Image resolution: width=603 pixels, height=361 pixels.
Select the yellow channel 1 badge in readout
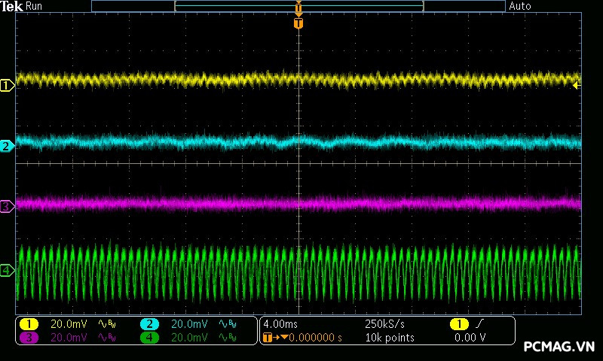[x=29, y=323]
